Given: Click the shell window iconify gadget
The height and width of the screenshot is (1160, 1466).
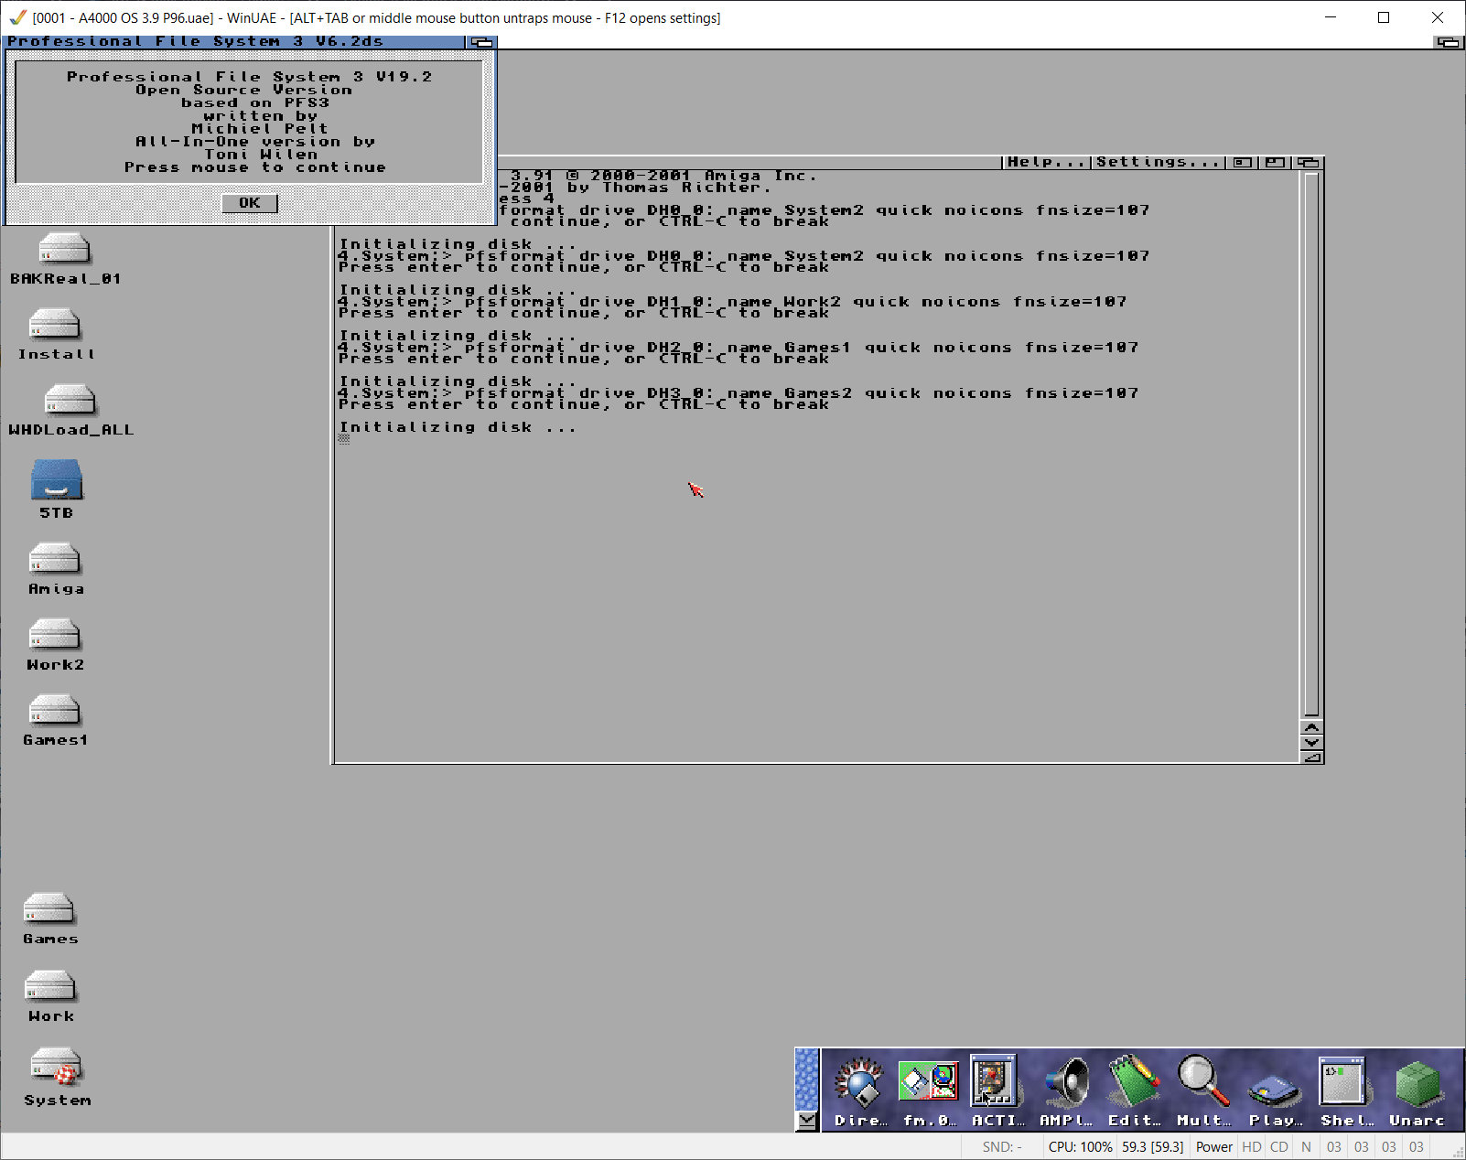Looking at the screenshot, I should pyautogui.click(x=1242, y=162).
